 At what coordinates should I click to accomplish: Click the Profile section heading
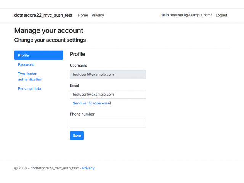(77, 54)
